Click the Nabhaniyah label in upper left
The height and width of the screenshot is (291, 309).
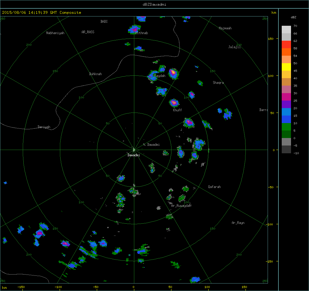click(x=55, y=33)
